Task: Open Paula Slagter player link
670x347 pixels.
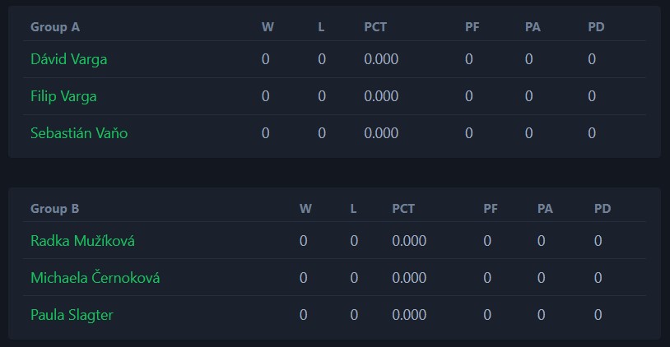Action: point(72,315)
